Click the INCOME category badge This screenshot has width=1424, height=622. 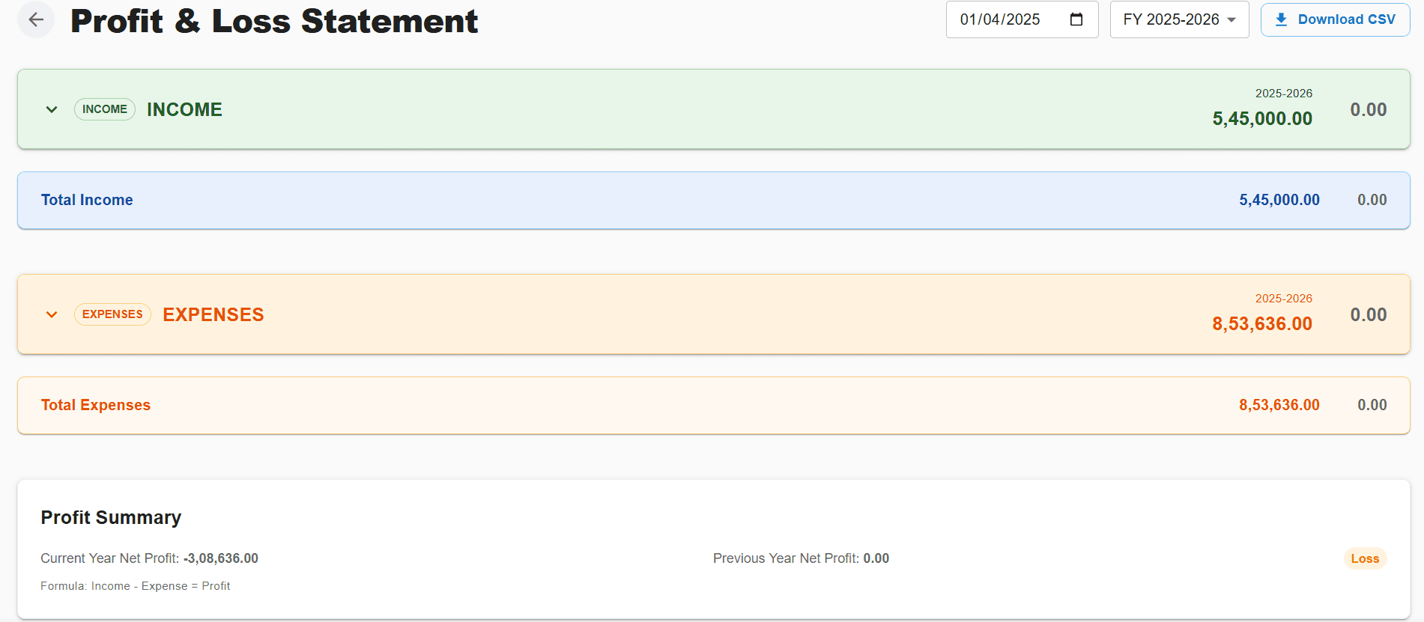pyautogui.click(x=105, y=109)
